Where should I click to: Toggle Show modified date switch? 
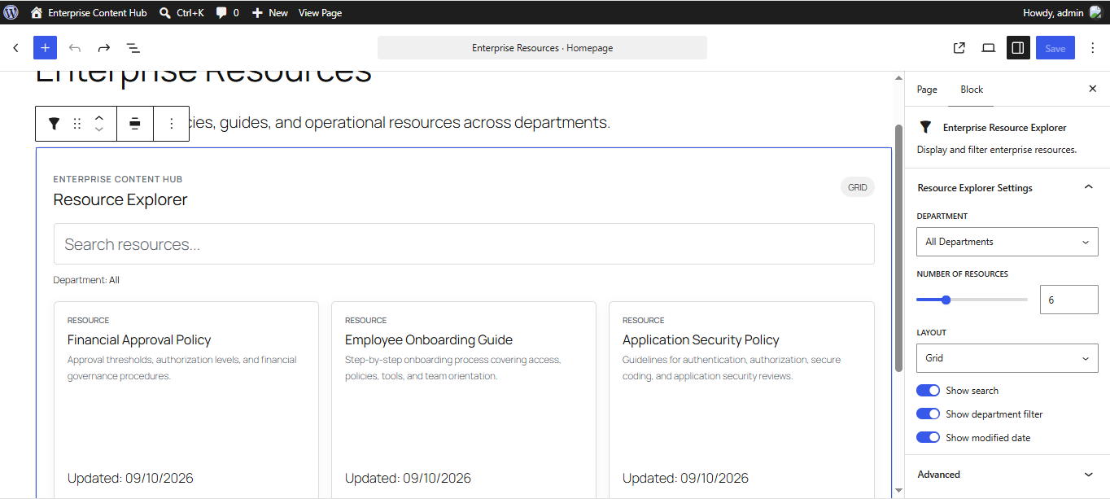click(x=929, y=438)
